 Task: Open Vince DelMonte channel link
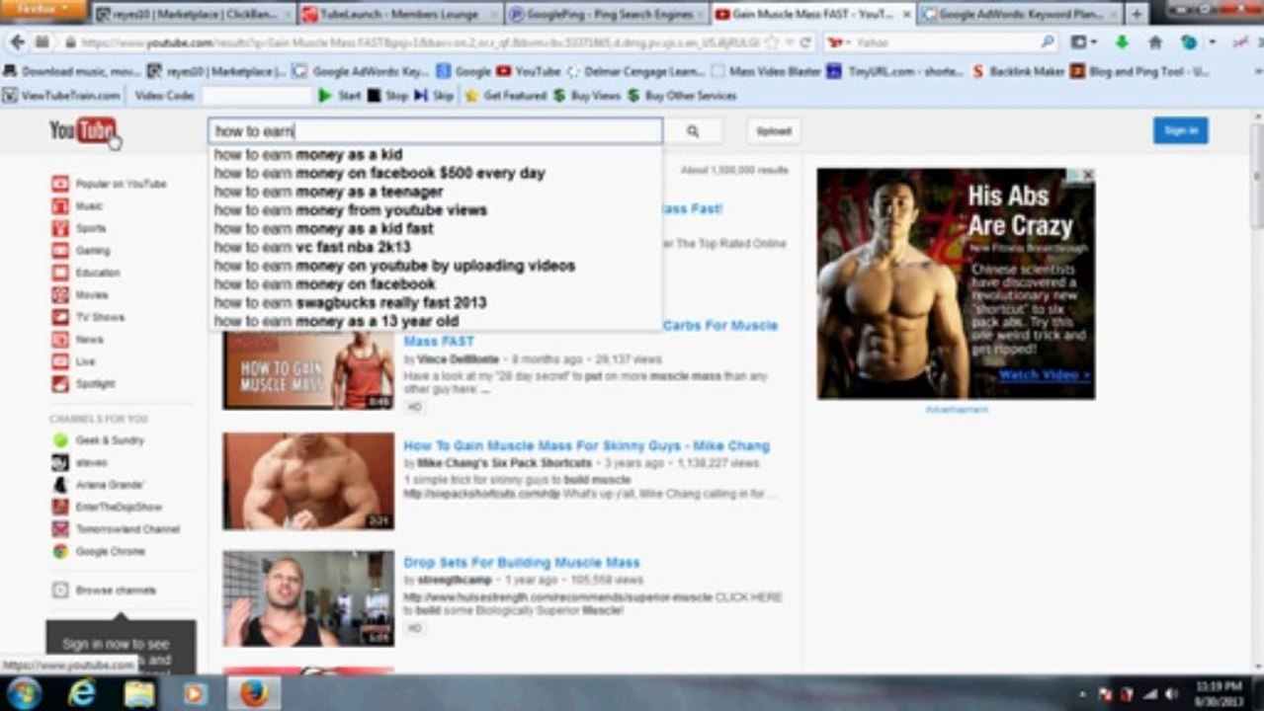tap(458, 359)
